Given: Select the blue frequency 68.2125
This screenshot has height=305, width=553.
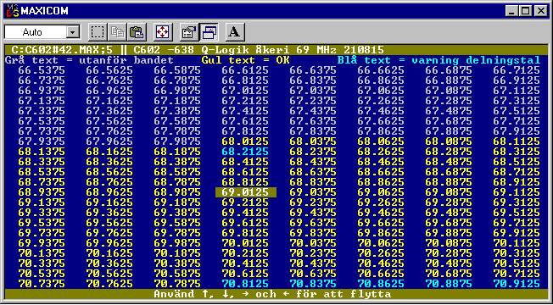Looking at the screenshot, I should click(245, 152).
